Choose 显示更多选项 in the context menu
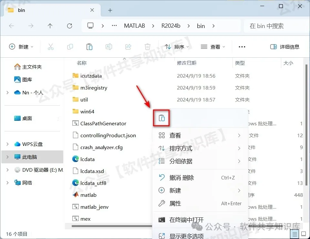The image size is (310, 239). click(200, 236)
